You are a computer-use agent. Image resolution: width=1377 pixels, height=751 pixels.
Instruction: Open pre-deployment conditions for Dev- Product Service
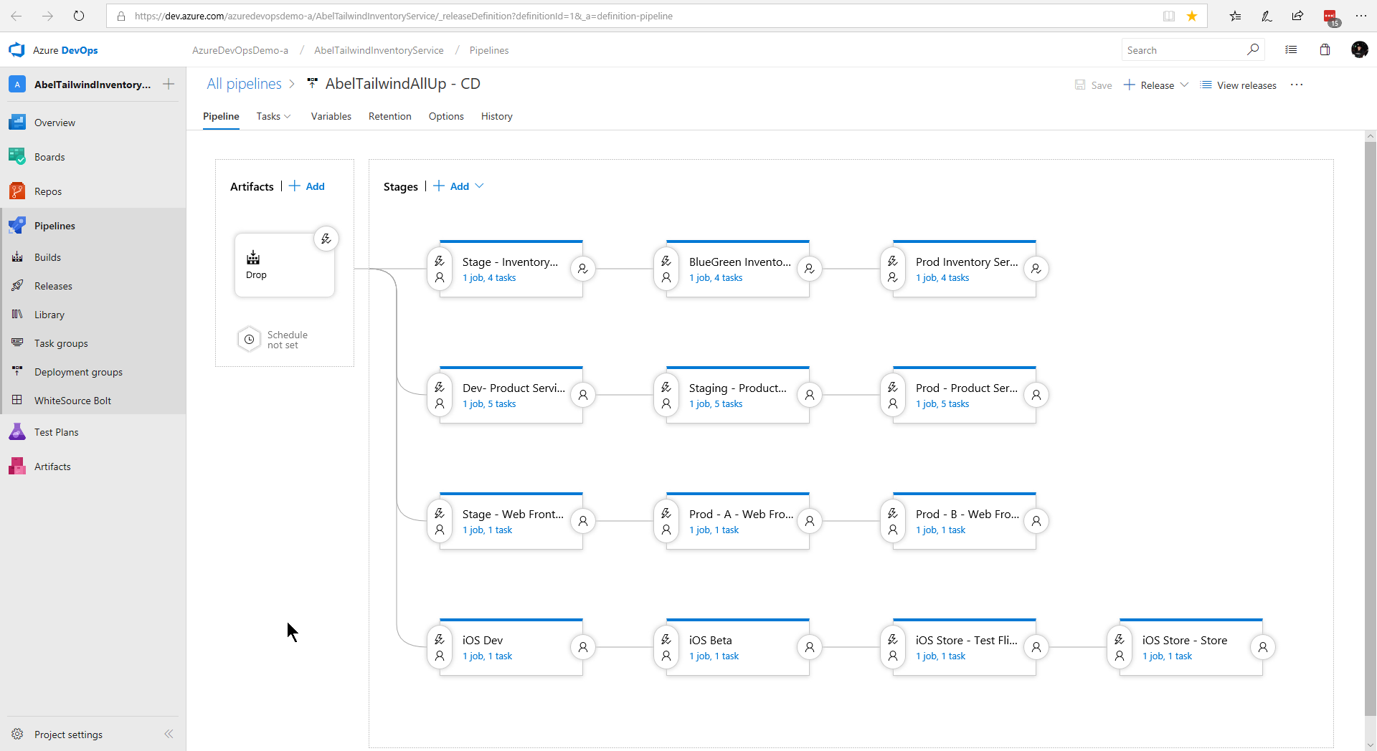pos(440,395)
